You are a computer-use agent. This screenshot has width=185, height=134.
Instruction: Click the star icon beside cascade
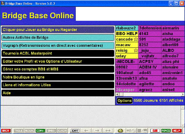pyautogui.click(x=136, y=39)
